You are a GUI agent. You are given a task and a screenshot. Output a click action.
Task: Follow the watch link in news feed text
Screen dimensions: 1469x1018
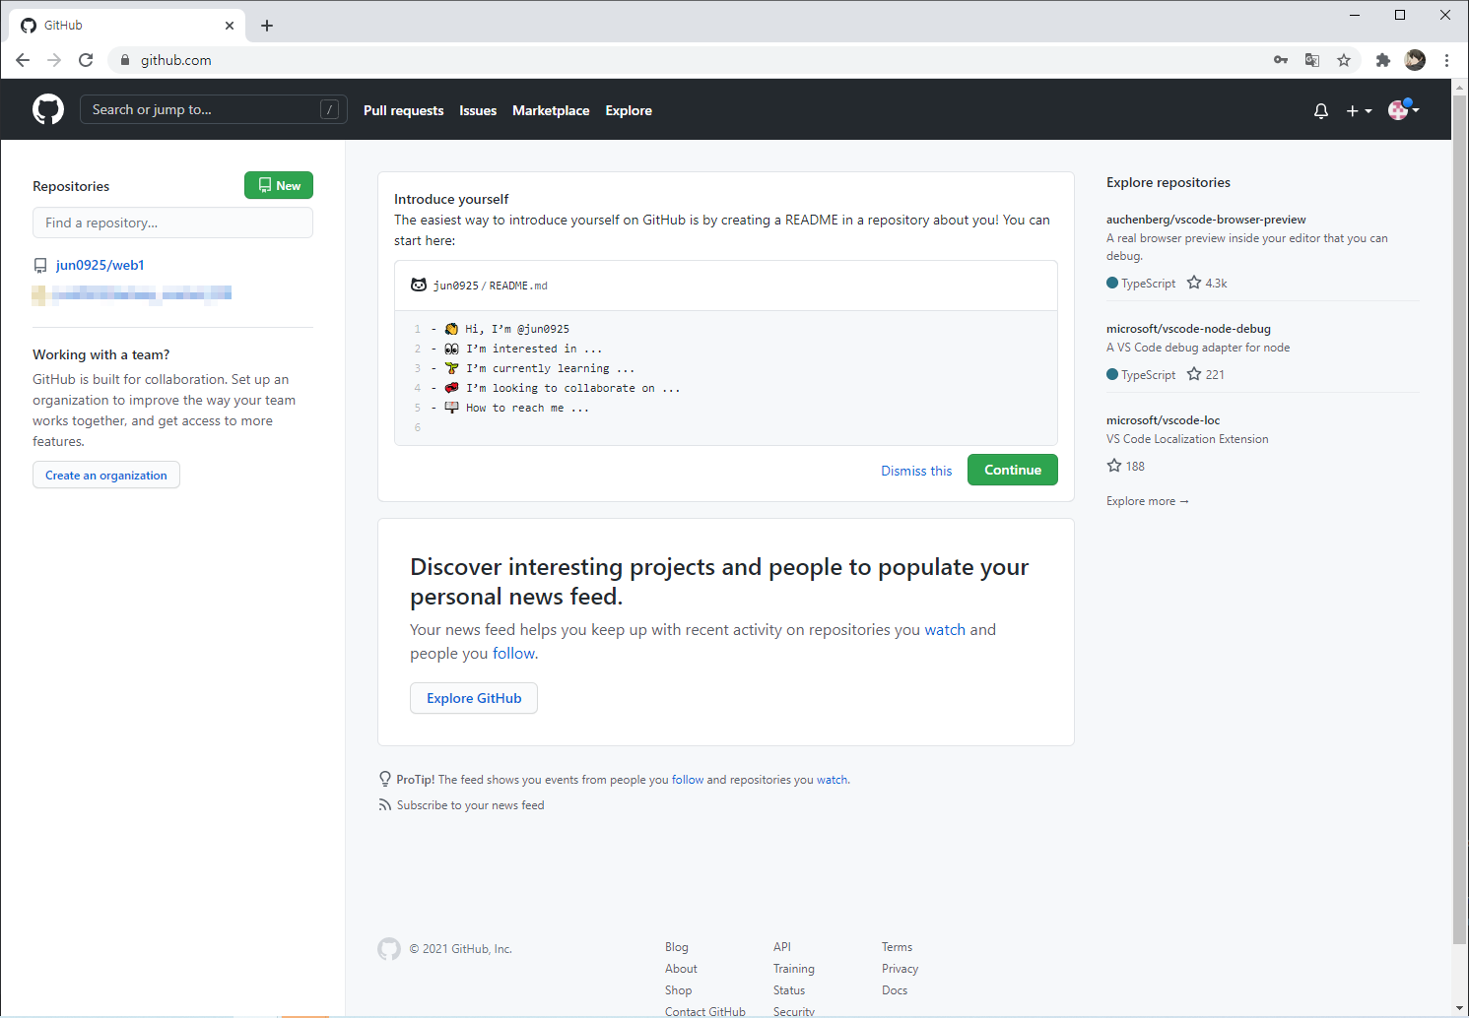945,629
